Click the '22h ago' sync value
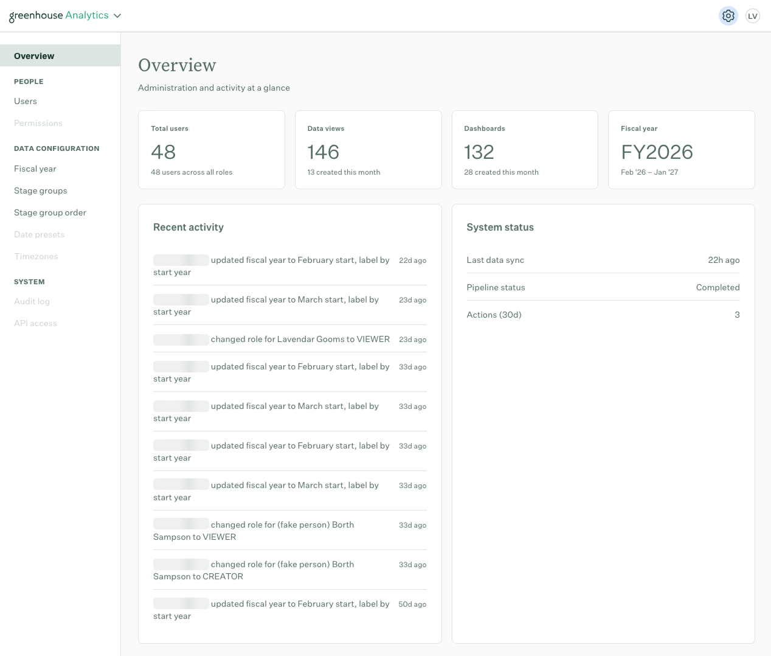Screen dimensions: 771x656 [724, 260]
